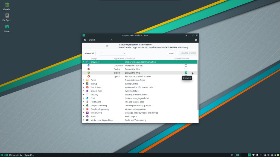
Task: Click the reset button
Action: point(171,53)
